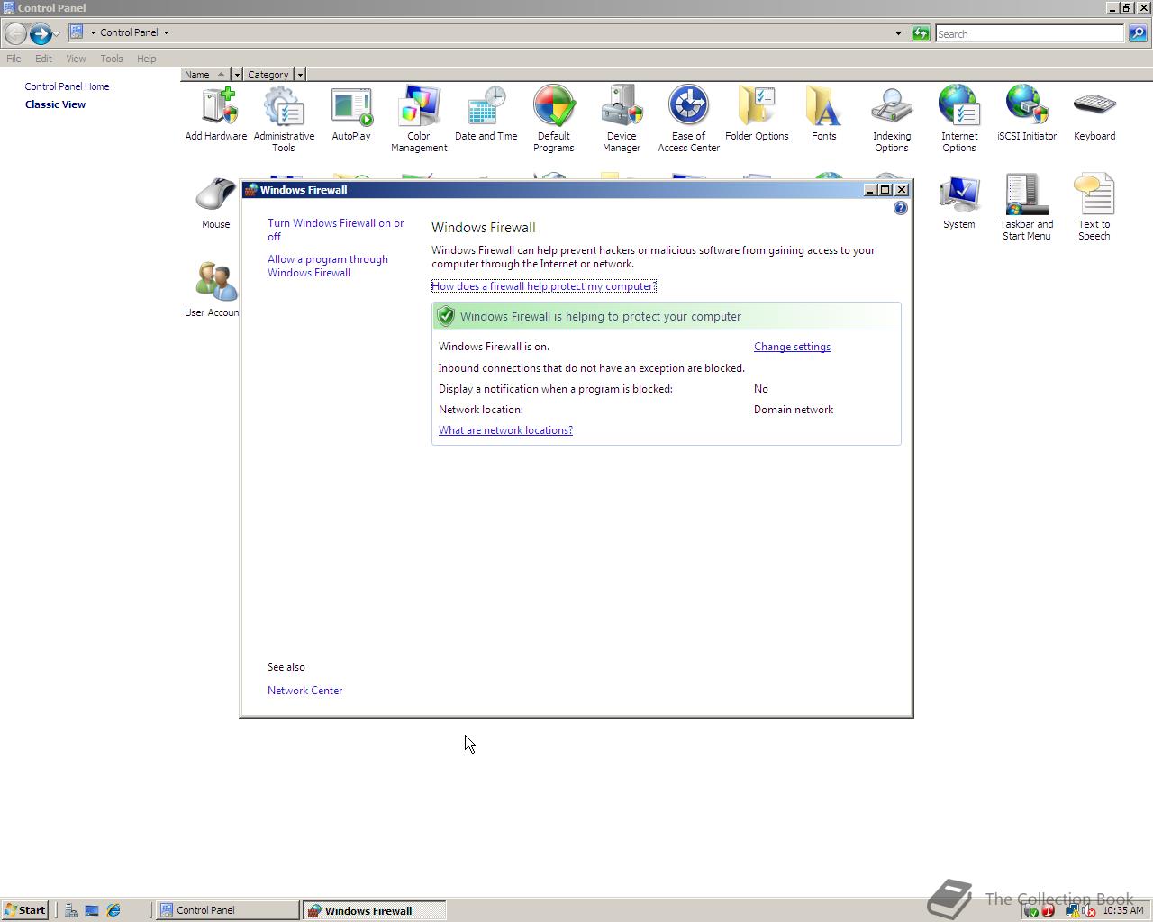Switch to Control Panel taskbar button

pos(228,910)
